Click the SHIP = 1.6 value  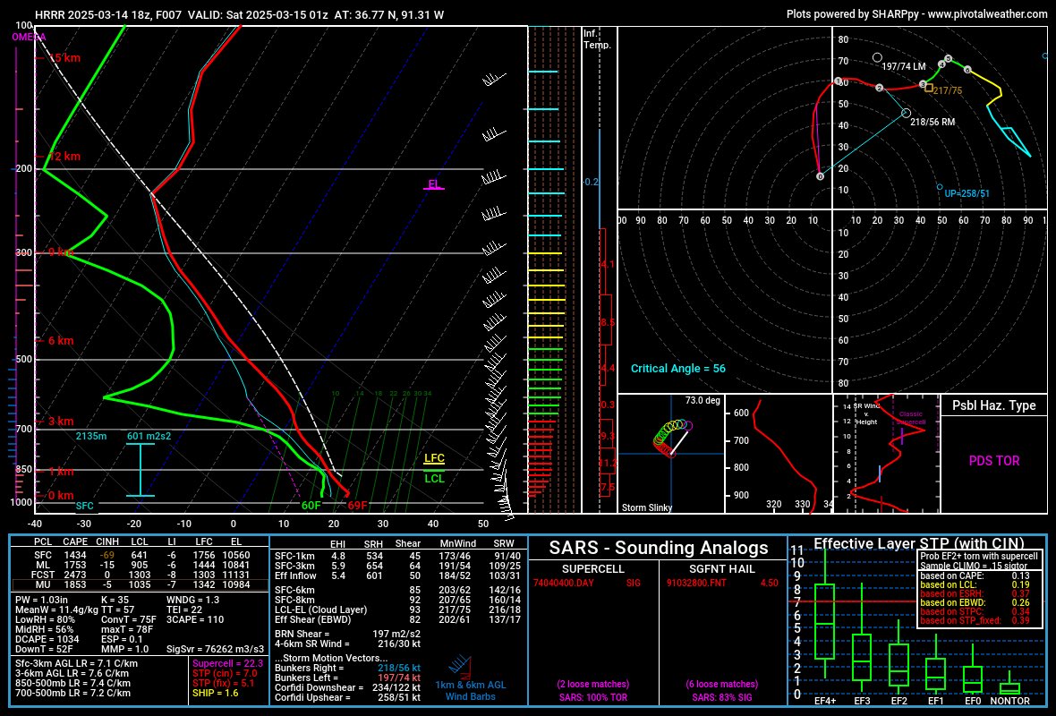point(216,693)
